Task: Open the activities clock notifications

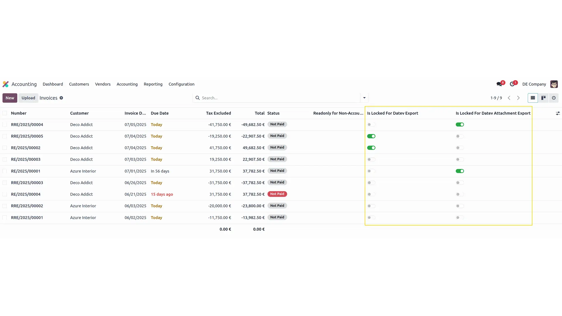Action: (512, 84)
